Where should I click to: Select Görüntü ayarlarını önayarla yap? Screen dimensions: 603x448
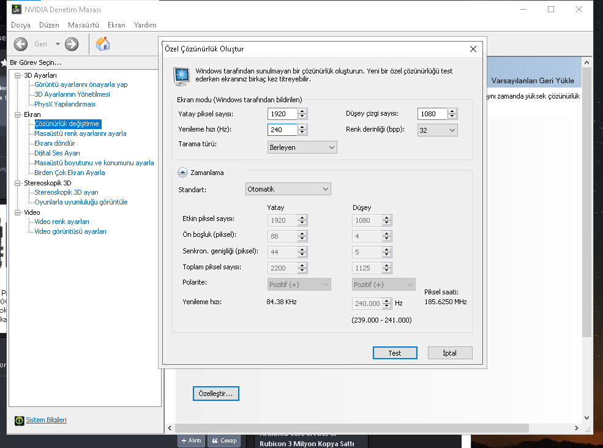click(x=81, y=84)
